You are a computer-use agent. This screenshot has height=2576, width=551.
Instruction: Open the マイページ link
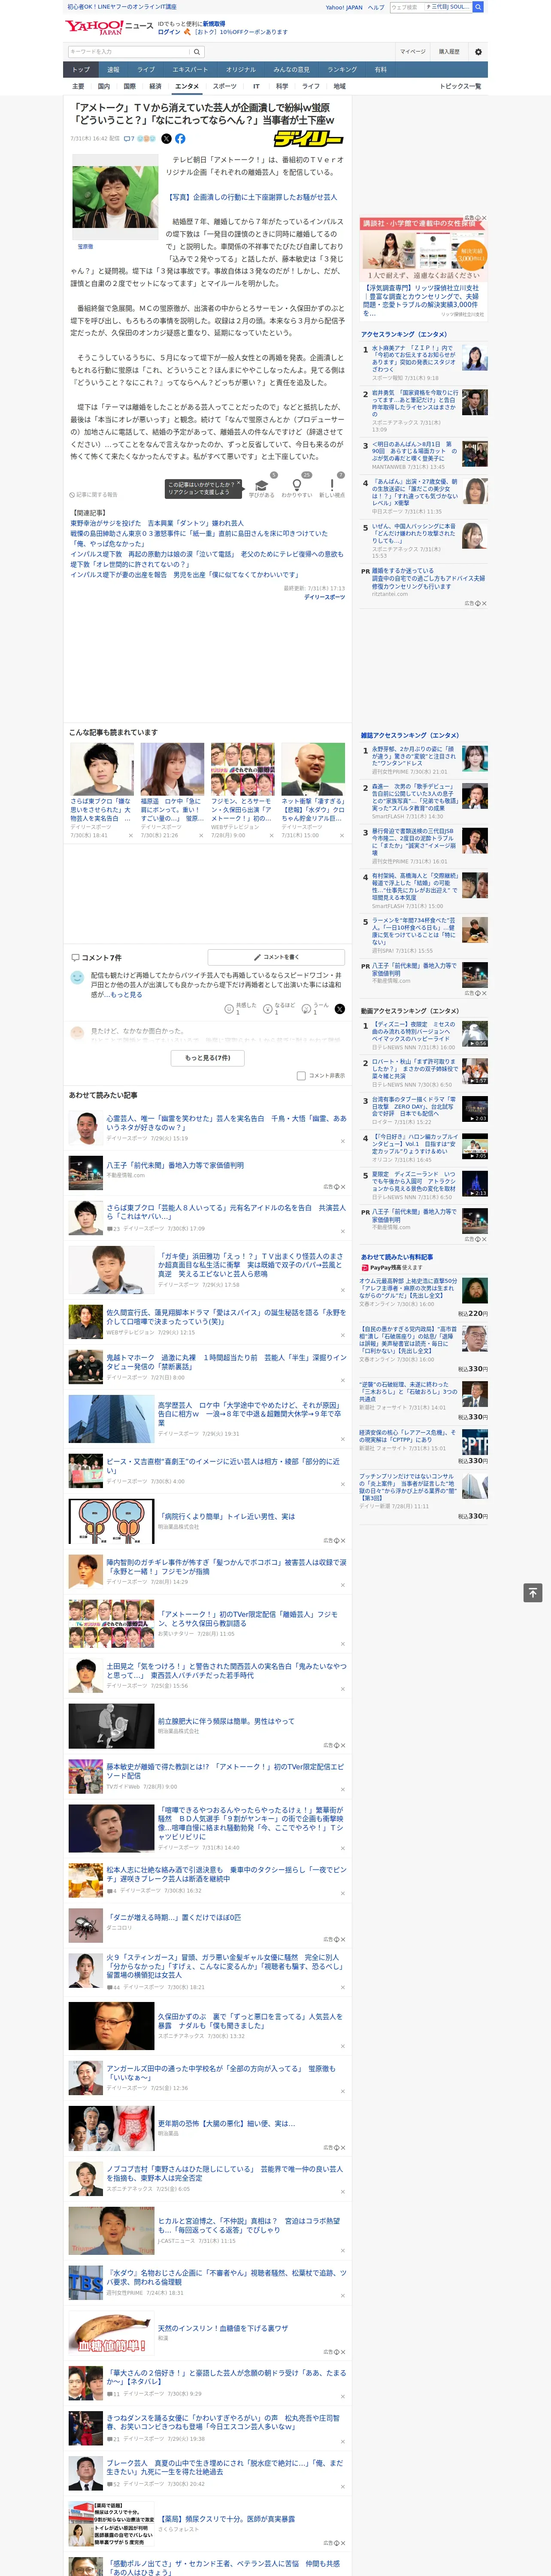click(412, 51)
